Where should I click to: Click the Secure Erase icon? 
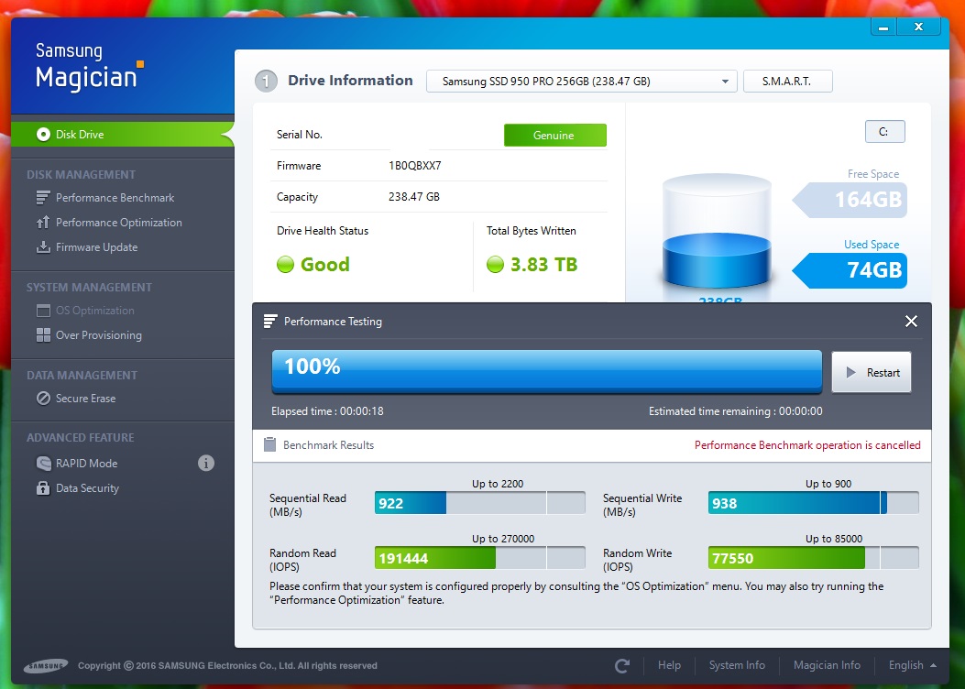point(42,399)
